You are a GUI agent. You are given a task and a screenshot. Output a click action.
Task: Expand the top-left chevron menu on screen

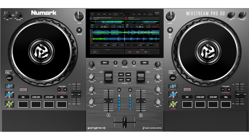(x=92, y=14)
